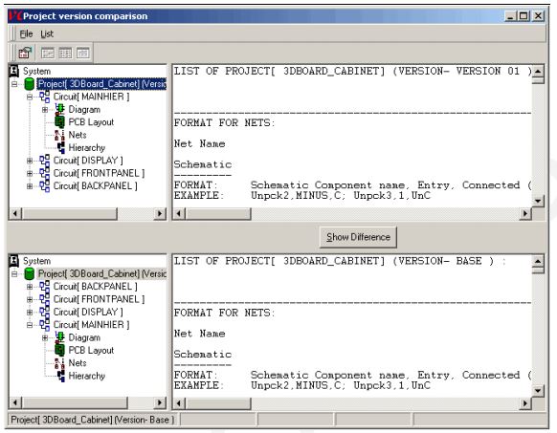Click Circuit[MAINHIER] icon in lower tree
Image resolution: width=557 pixels, height=433 pixels.
[x=44, y=325]
